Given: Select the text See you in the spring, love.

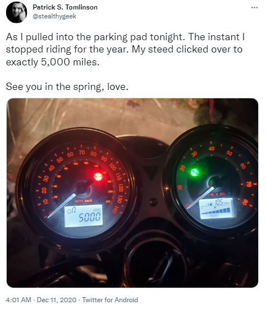Looking at the screenshot, I should point(67,87).
